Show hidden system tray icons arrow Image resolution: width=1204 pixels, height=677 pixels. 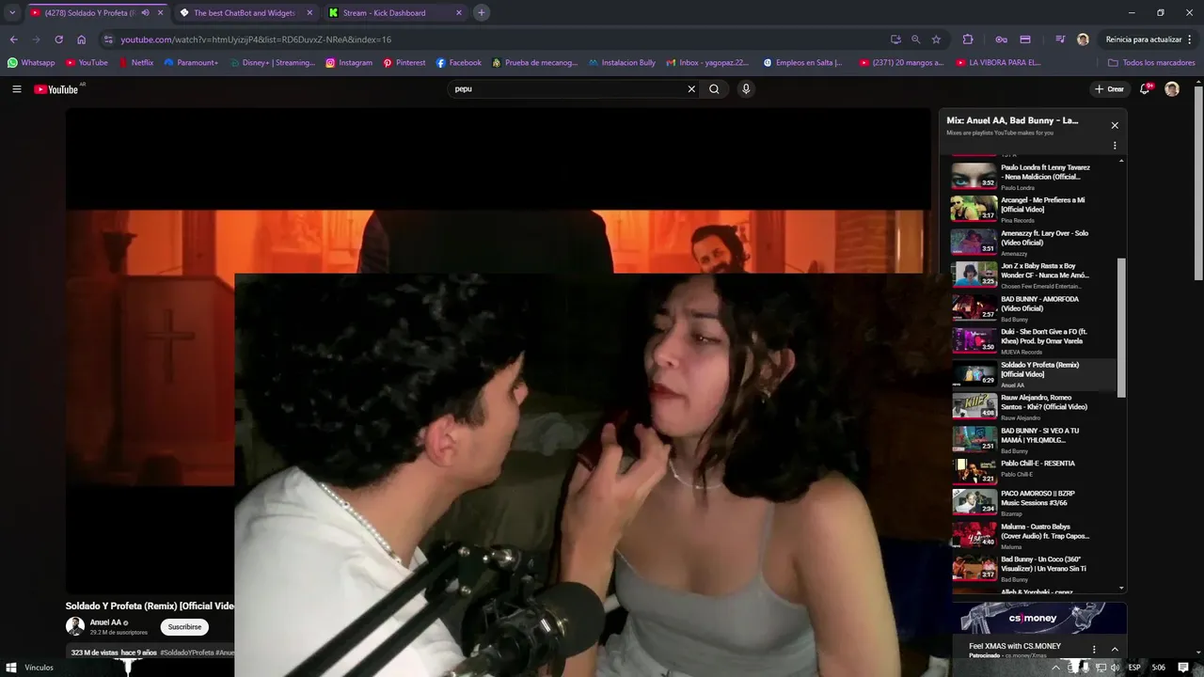pos(1055,668)
